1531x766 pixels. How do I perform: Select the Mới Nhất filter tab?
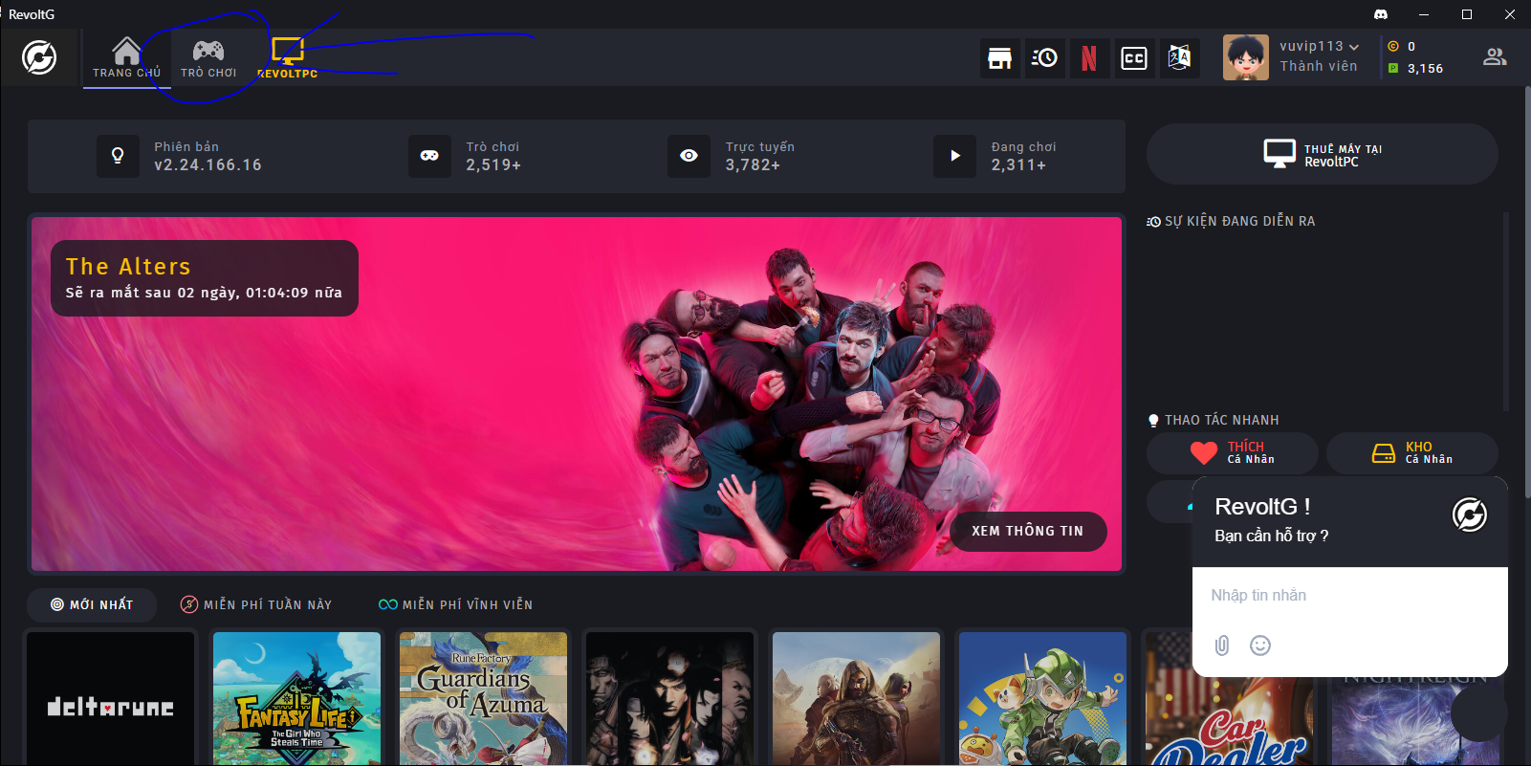coord(92,604)
